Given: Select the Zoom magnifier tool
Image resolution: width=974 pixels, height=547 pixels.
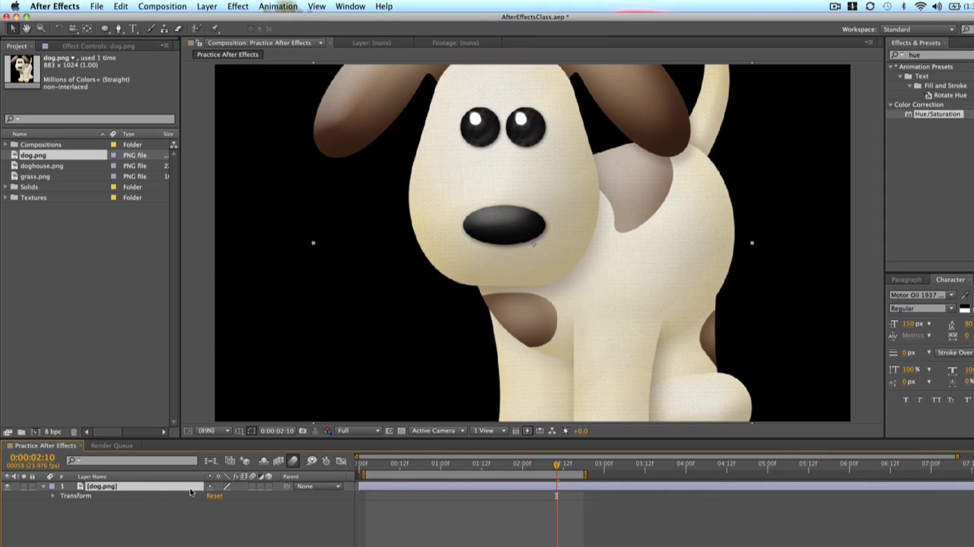Looking at the screenshot, I should click(41, 29).
